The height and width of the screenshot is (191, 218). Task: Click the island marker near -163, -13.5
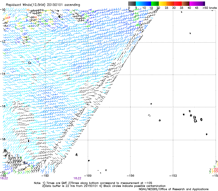29,63
